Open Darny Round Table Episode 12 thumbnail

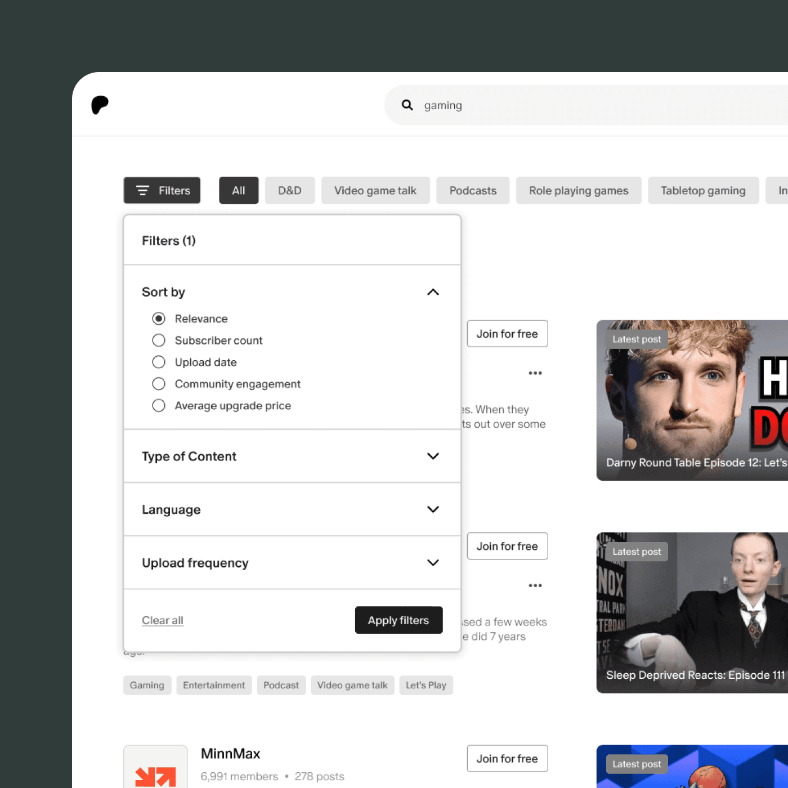[x=692, y=400]
